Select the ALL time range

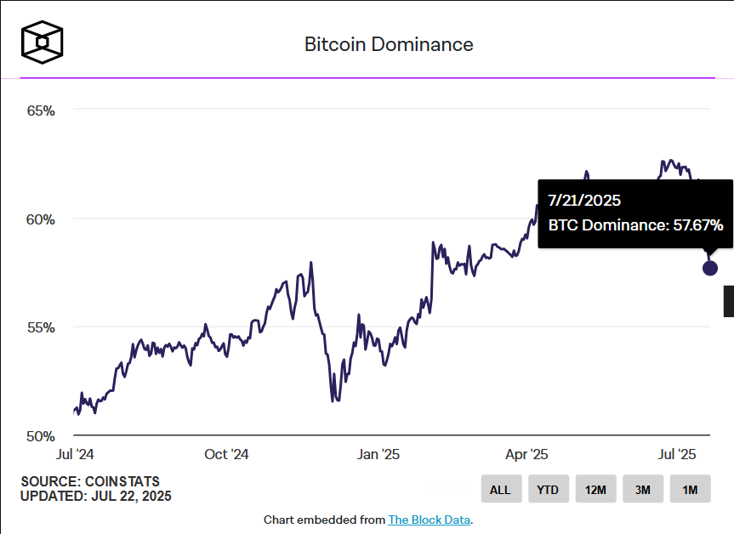click(x=501, y=488)
